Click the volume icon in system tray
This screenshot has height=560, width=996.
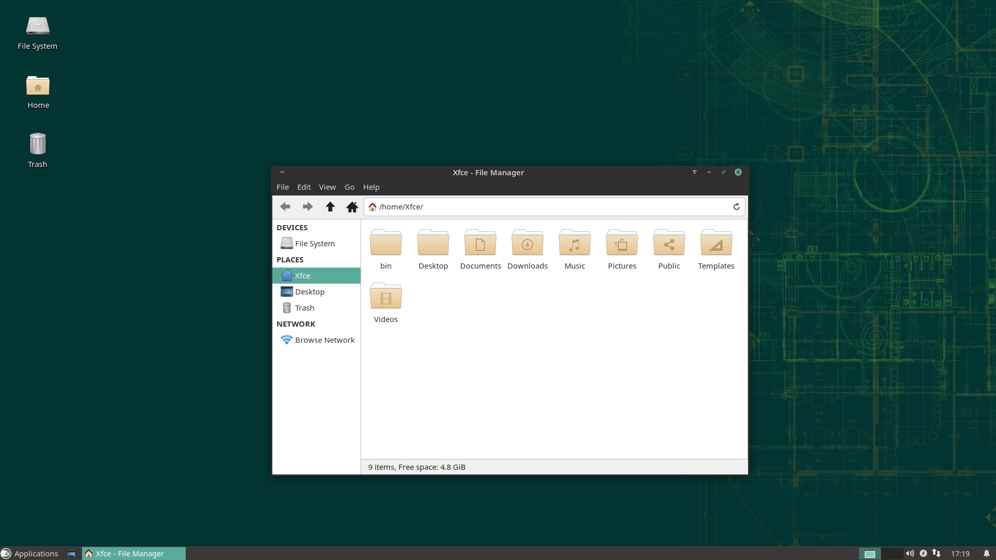click(910, 553)
